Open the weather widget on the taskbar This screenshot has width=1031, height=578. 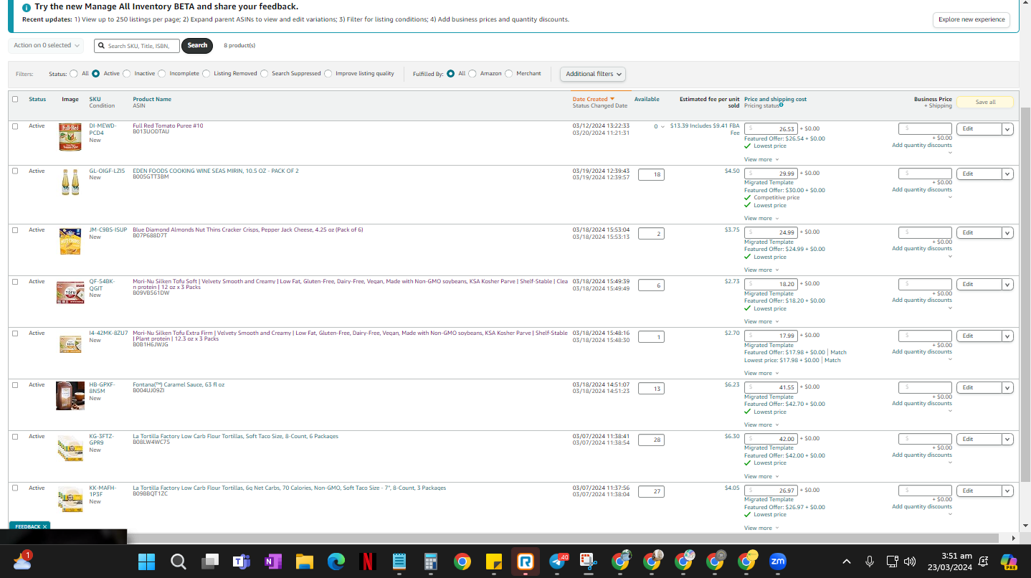click(22, 561)
